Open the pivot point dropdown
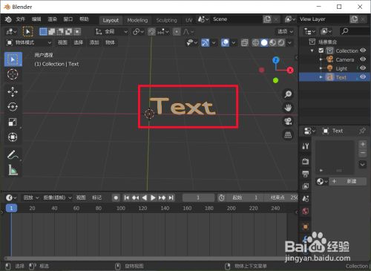Image resolution: width=371 pixels, height=271 pixels. (x=138, y=32)
